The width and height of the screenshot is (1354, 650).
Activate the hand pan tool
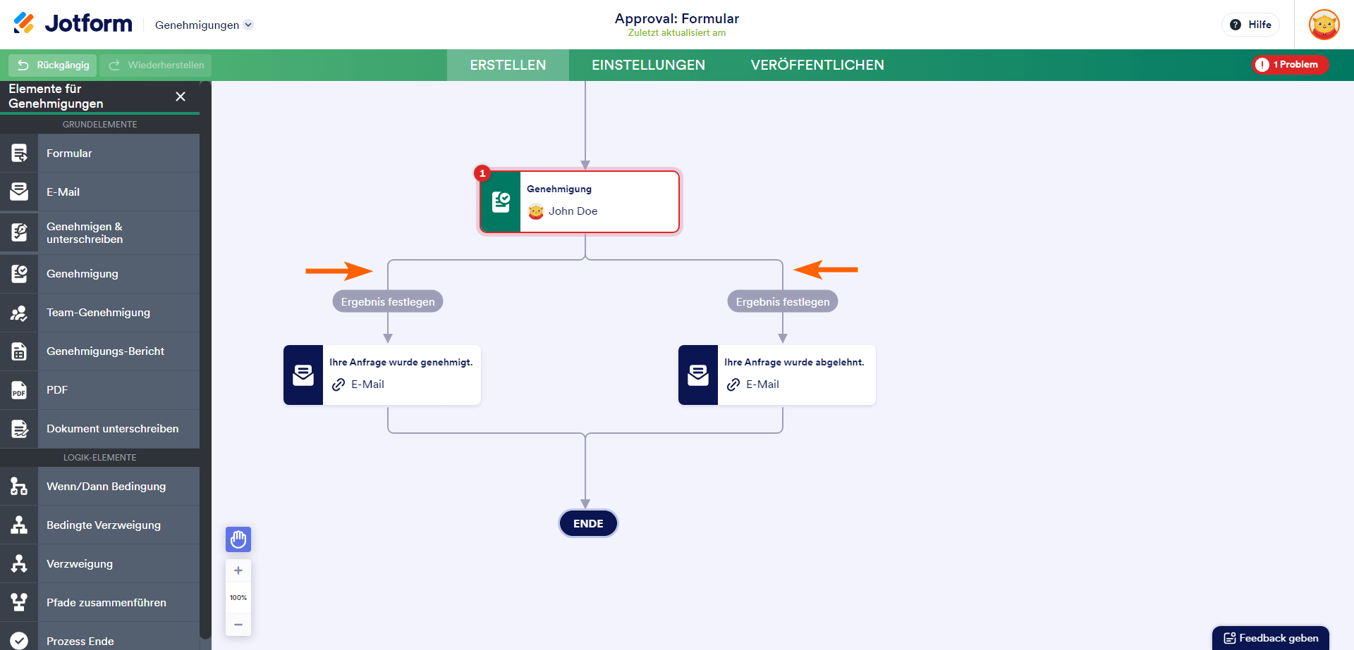click(x=238, y=539)
